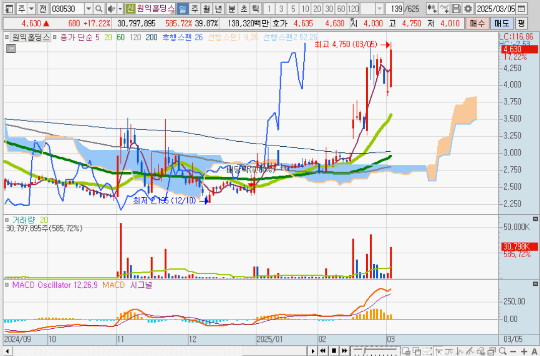This screenshot has height=356, width=540.
Task: Expand the dropdown next to speaker icon
Action: coord(120,9)
